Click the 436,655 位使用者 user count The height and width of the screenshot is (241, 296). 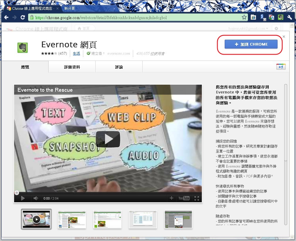150,53
